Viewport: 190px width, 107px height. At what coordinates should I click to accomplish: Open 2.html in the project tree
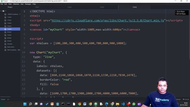[9, 20]
